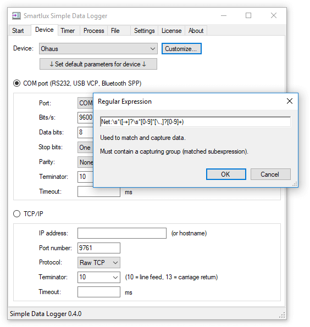310x327 pixels.
Task: Open the Device dropdown showing Ohaus
Action: (98, 49)
